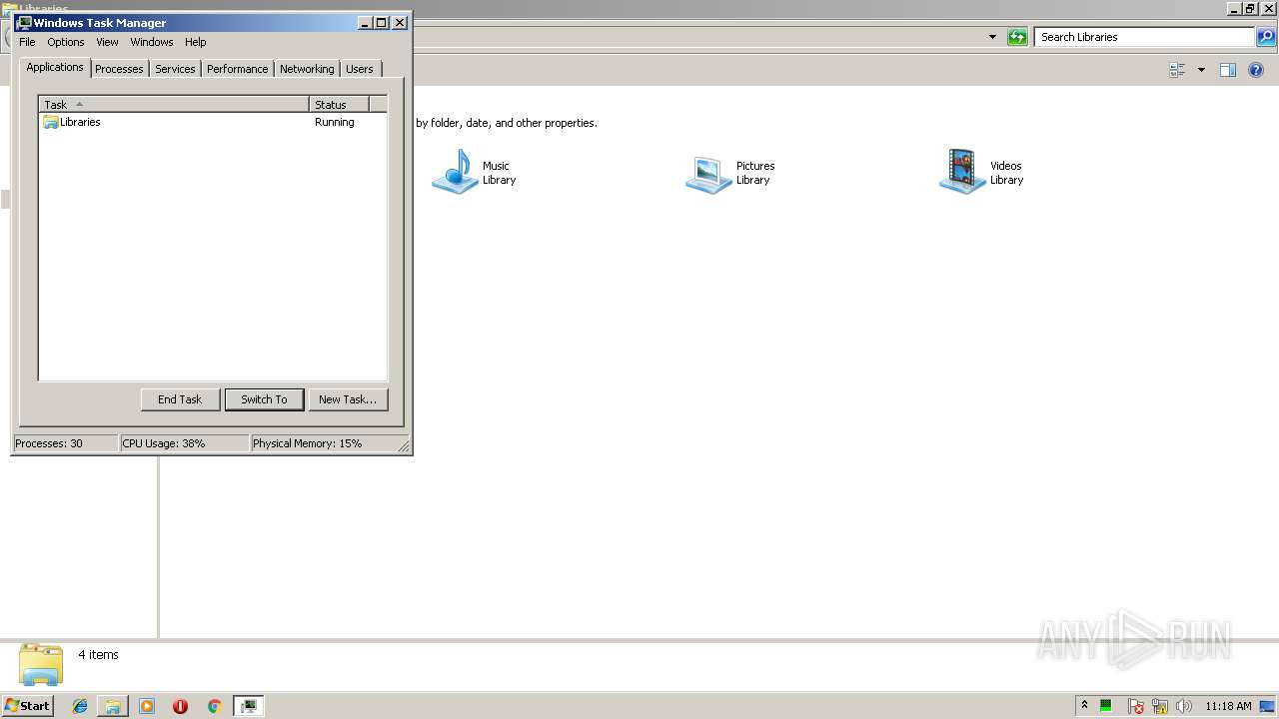
Task: Open Windows Explorer taskbar button
Action: (x=113, y=706)
